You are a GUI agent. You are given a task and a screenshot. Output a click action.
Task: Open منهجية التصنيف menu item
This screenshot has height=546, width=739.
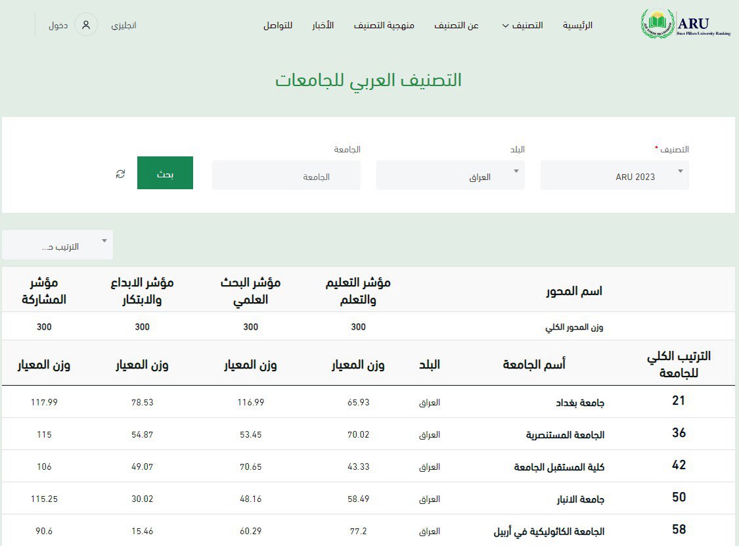click(384, 26)
